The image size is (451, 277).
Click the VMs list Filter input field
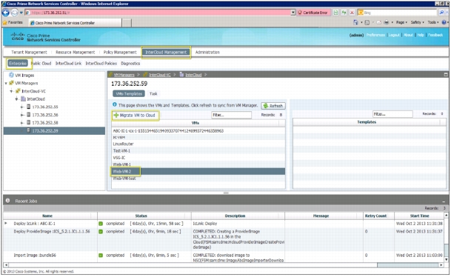point(231,115)
